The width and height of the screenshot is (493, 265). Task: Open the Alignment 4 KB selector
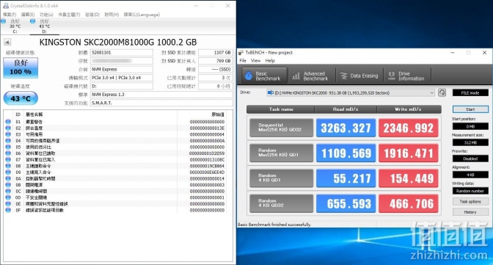point(470,175)
